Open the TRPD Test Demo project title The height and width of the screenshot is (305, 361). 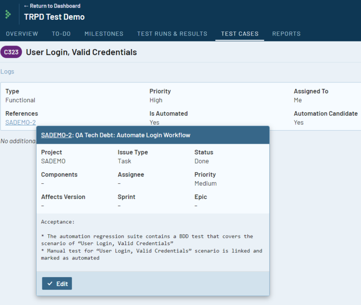tap(54, 17)
